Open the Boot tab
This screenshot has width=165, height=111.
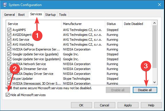21,15
